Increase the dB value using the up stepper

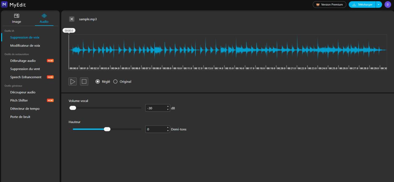pyautogui.click(x=167, y=106)
